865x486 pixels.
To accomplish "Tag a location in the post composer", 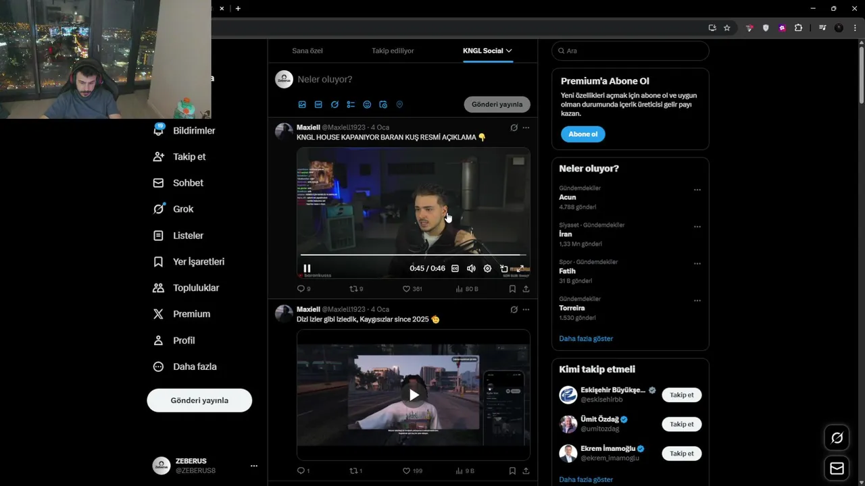I will pyautogui.click(x=399, y=105).
